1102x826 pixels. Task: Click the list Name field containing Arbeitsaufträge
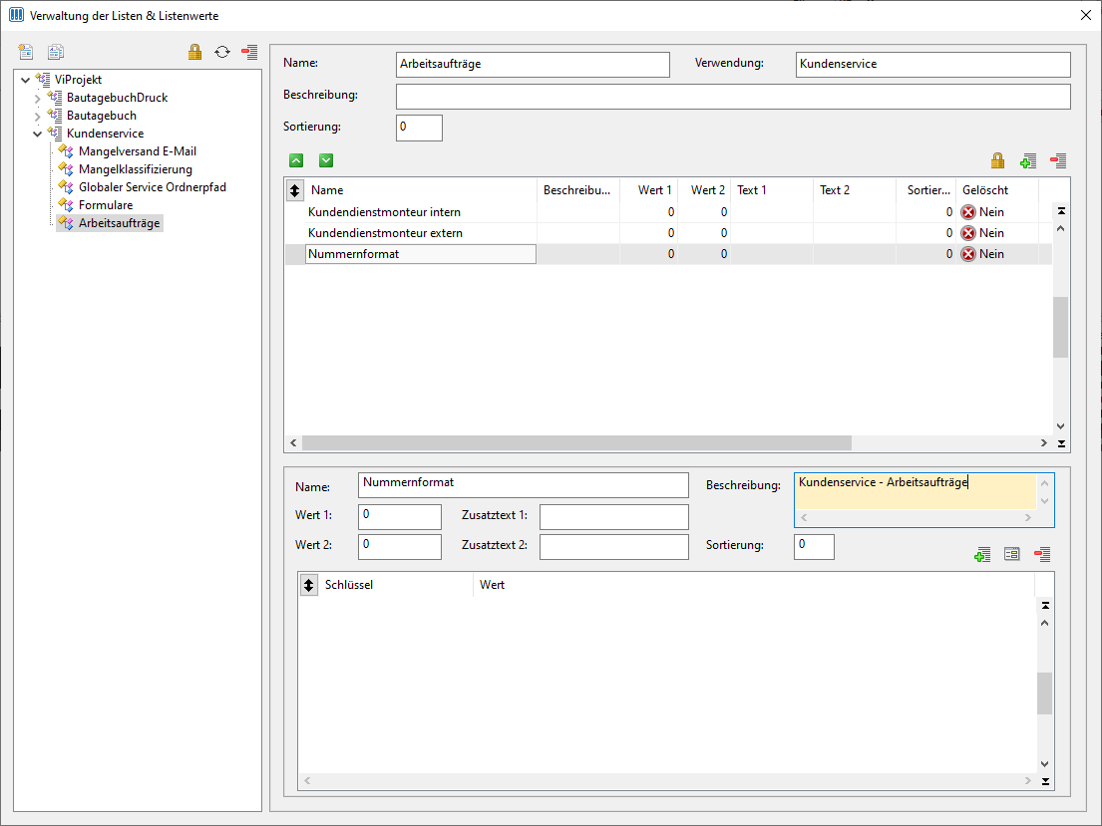533,65
